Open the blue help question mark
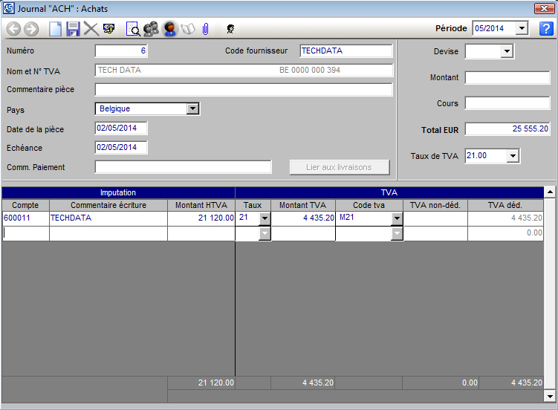The image size is (558, 410). pos(546,29)
